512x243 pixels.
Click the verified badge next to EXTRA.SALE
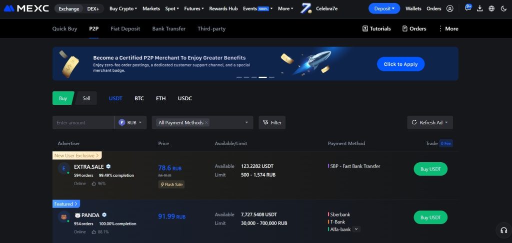pyautogui.click(x=108, y=167)
